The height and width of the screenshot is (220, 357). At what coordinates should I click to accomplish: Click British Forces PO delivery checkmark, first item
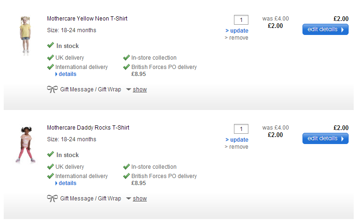[x=126, y=67]
